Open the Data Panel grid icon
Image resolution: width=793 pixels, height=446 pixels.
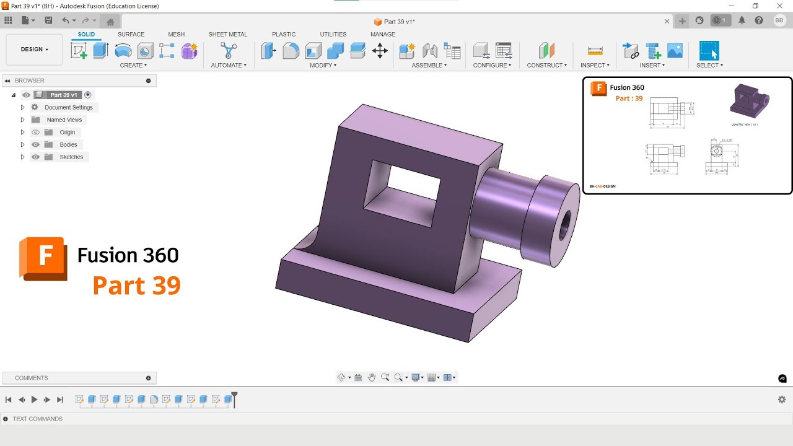pyautogui.click(x=8, y=20)
